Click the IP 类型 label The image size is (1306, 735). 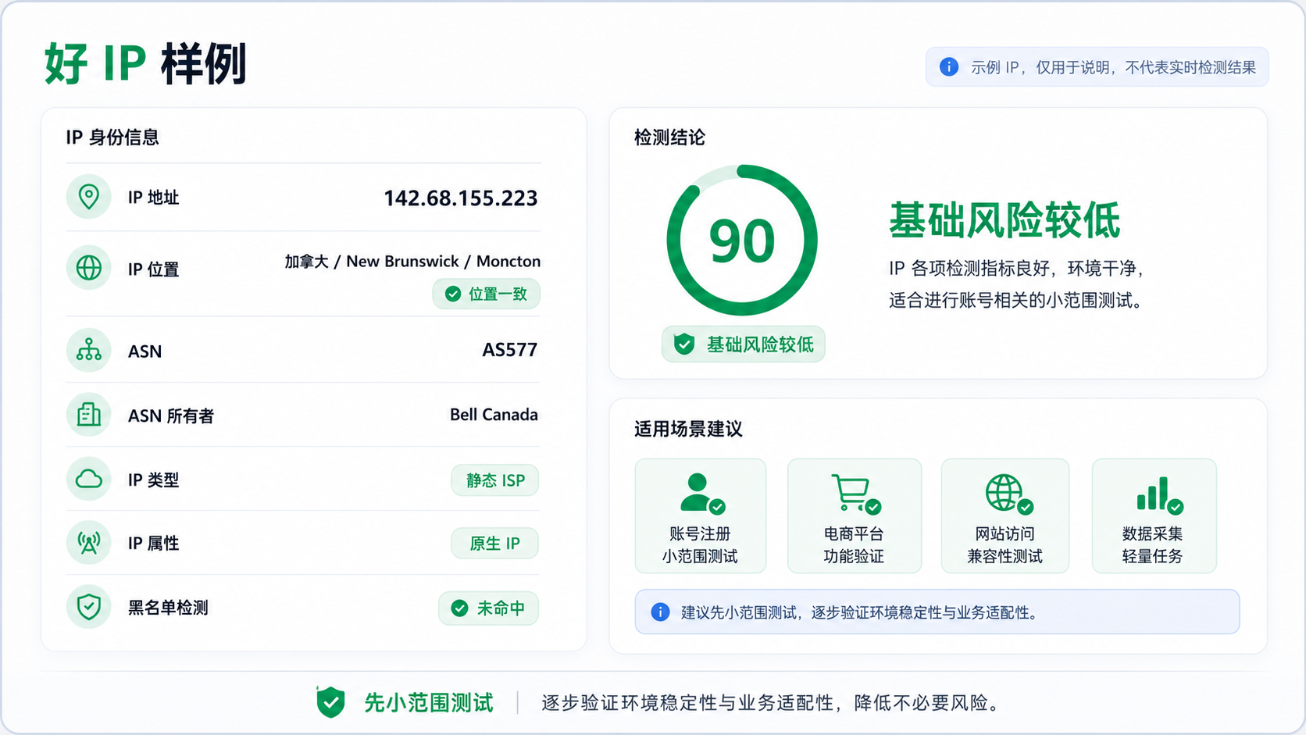tap(154, 480)
